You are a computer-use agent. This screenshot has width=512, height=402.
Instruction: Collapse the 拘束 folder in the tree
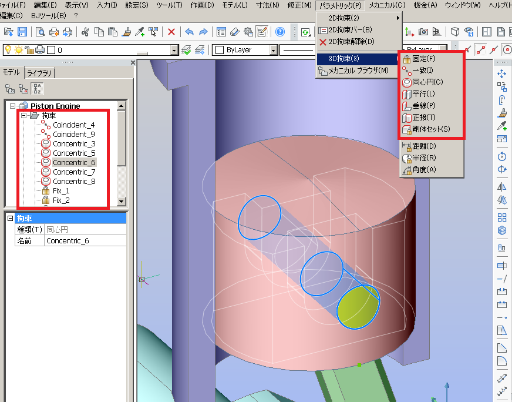tap(23, 116)
